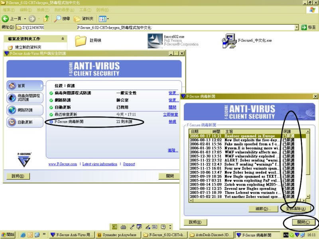The height and width of the screenshot is (239, 319).
Task: Click the news list horizontal scroll-left arrow
Action: 191,200
